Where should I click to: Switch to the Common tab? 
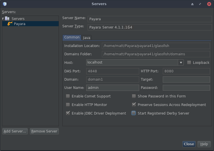(72, 37)
